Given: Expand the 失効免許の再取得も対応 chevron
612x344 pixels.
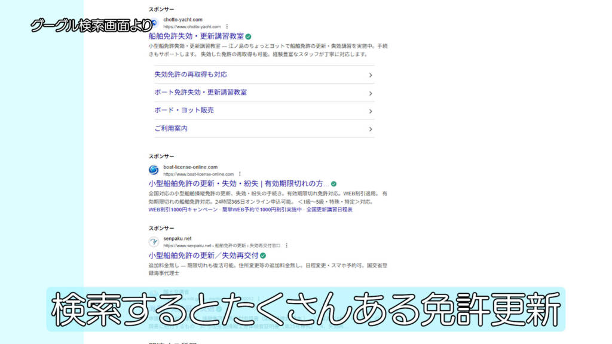Looking at the screenshot, I should click(x=371, y=75).
